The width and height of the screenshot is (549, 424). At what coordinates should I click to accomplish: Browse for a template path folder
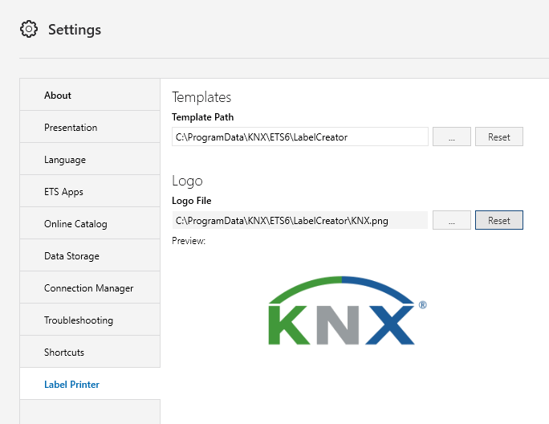tap(452, 137)
